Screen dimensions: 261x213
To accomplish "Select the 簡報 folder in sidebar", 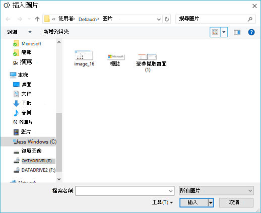I will [x=22, y=52].
